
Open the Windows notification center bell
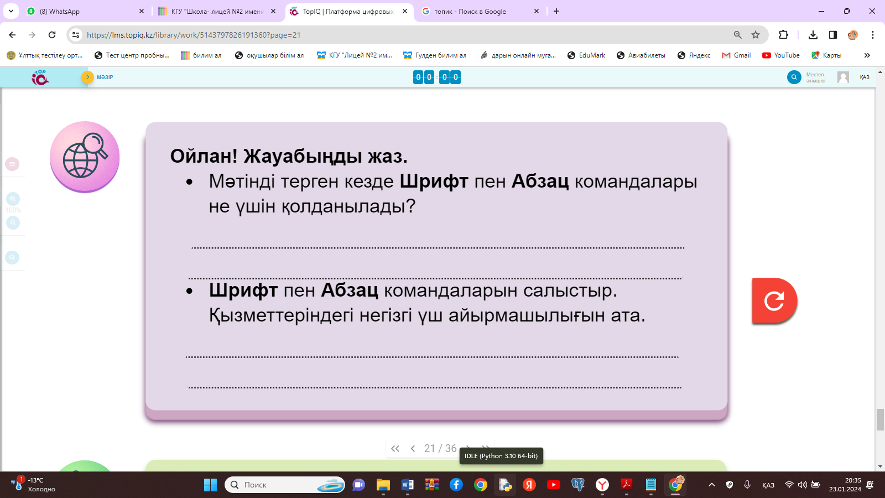(870, 485)
